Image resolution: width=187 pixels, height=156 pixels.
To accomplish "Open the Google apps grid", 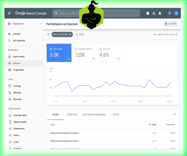I will [x=170, y=13].
